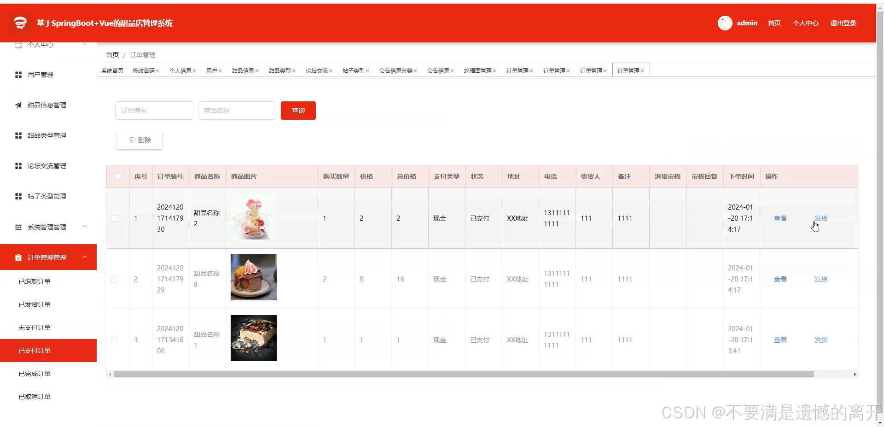Click the 帖子类型管理 icon in sidebar
Image resolution: width=884 pixels, height=427 pixels.
pos(18,196)
